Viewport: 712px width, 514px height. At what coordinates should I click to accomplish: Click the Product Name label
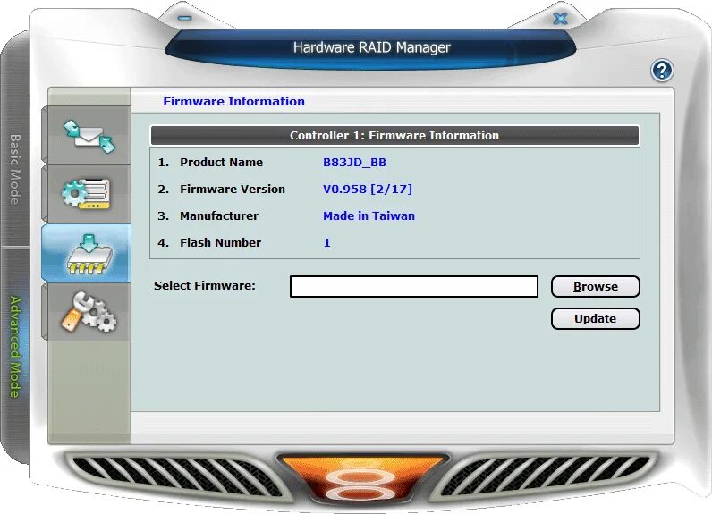tap(221, 163)
